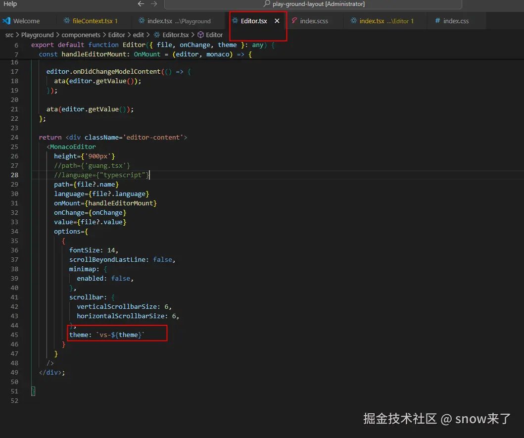Click the theme template string on line 45
This screenshot has width=524, height=438.
pos(120,335)
